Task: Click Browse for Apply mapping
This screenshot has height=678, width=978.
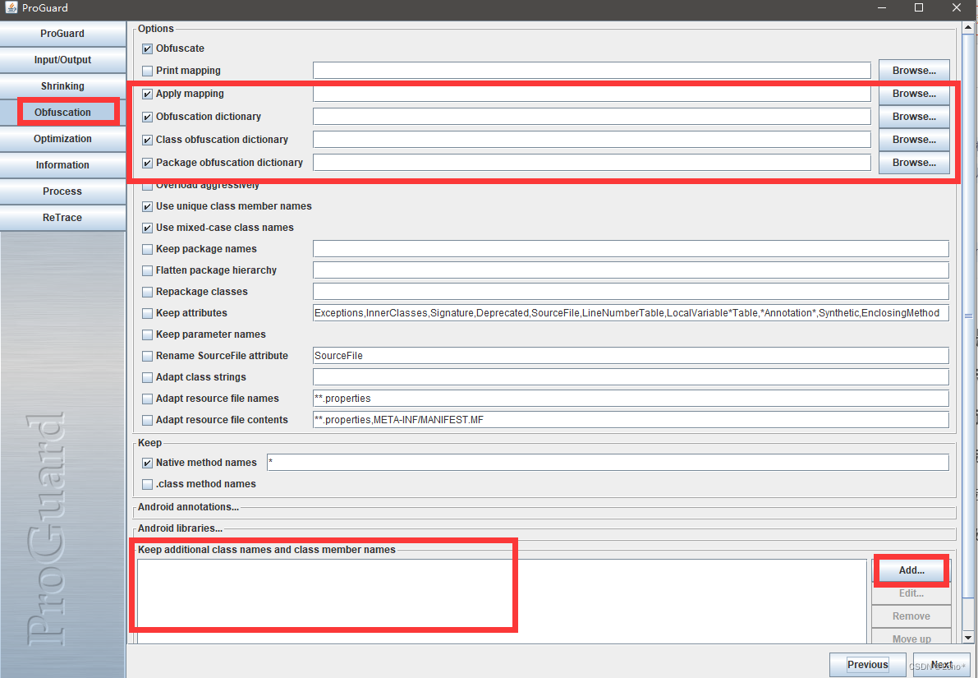Action: pos(914,94)
